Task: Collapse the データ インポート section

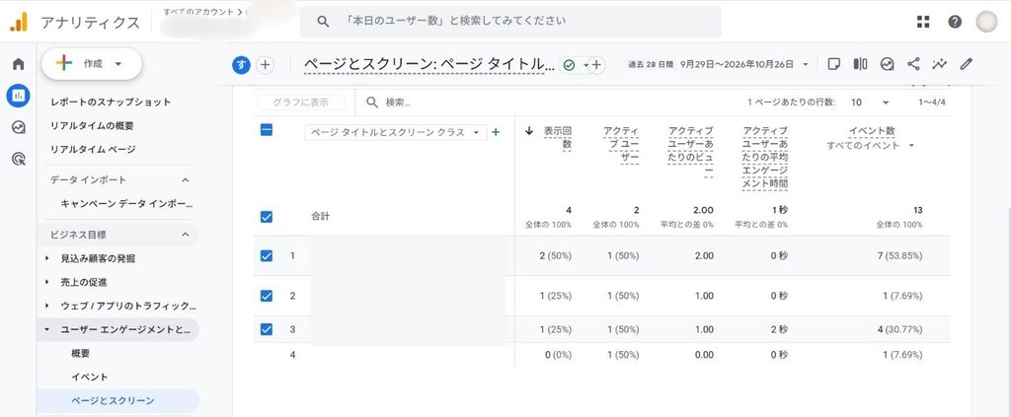Action: (185, 180)
